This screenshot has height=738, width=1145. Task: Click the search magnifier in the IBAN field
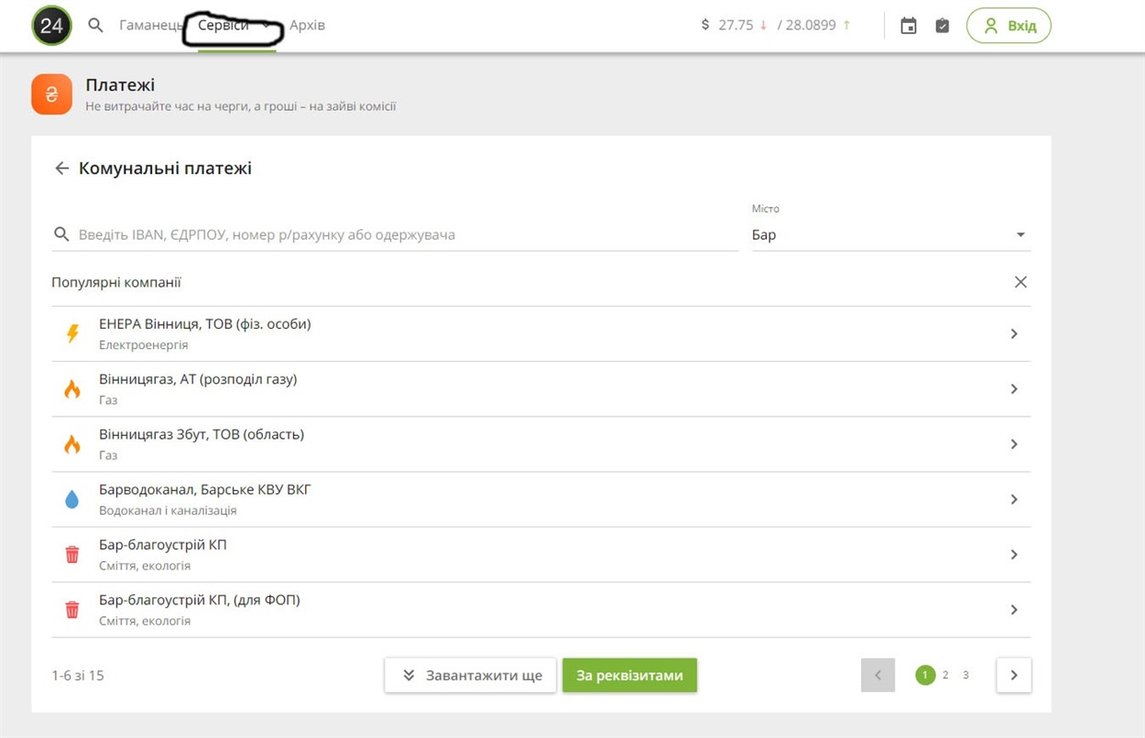coord(61,234)
